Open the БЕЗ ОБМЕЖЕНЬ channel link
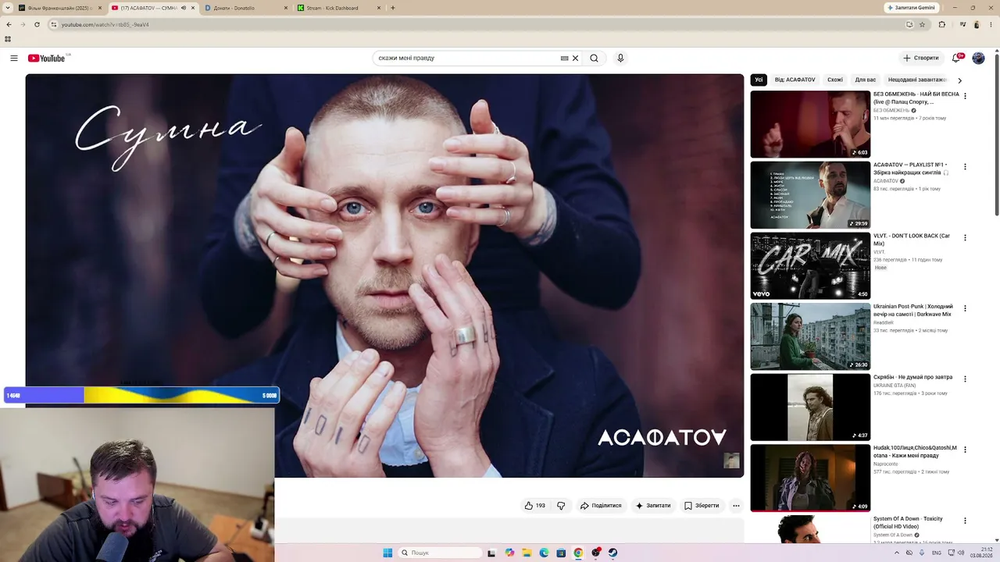1000x562 pixels. click(891, 110)
